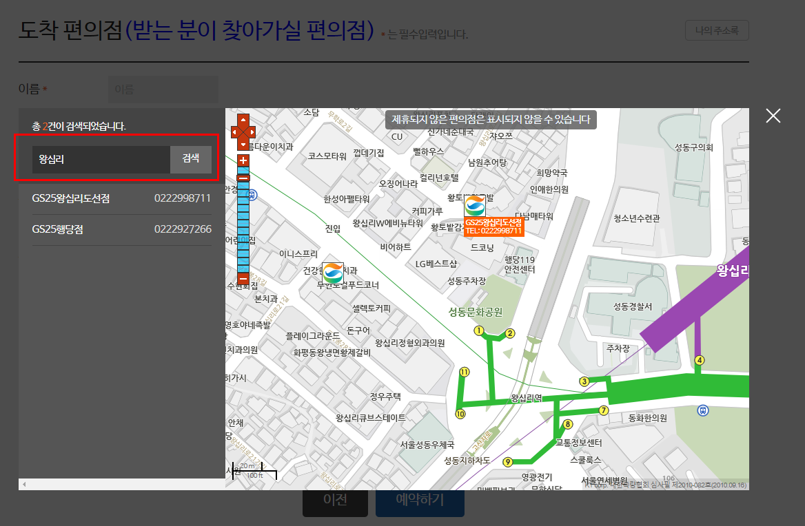
Task: Close the store map popup with the X
Action: pos(773,116)
